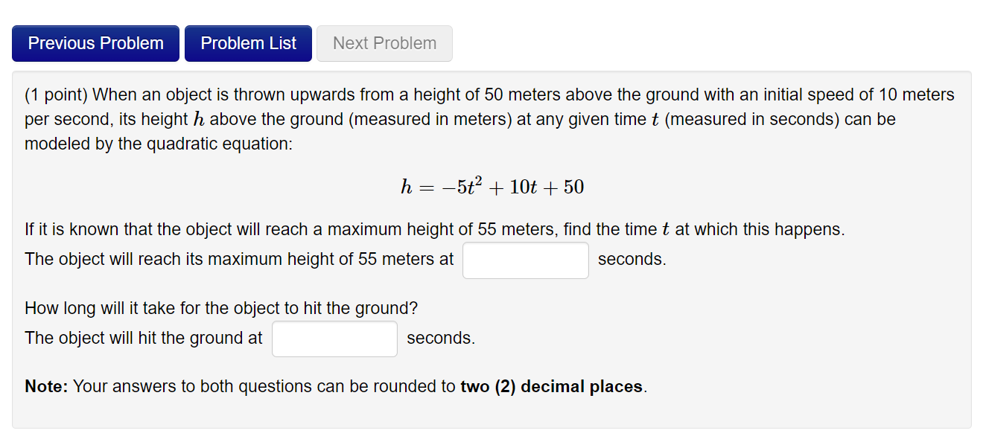Click the sentence beginning 'The object will reach'
Screen dimensions: 986x442
[238, 259]
